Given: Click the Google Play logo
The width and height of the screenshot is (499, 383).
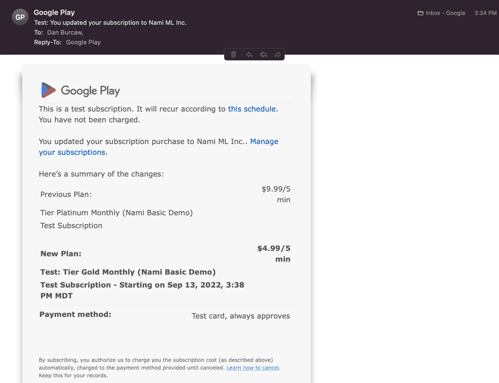Looking at the screenshot, I should pos(80,90).
